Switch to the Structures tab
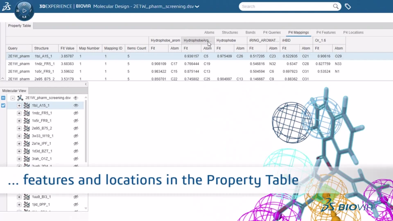The image size is (393, 221). 230,32
